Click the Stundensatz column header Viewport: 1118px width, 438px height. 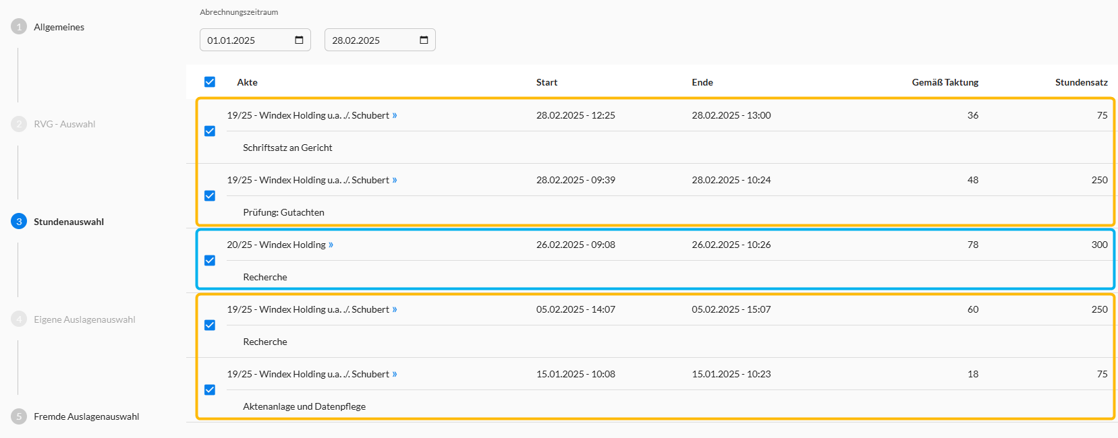pos(1081,82)
